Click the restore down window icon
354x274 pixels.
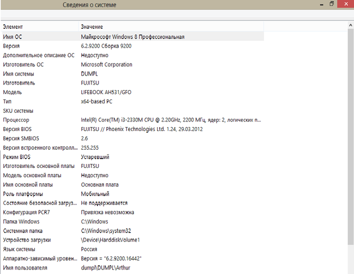coord(331,4)
